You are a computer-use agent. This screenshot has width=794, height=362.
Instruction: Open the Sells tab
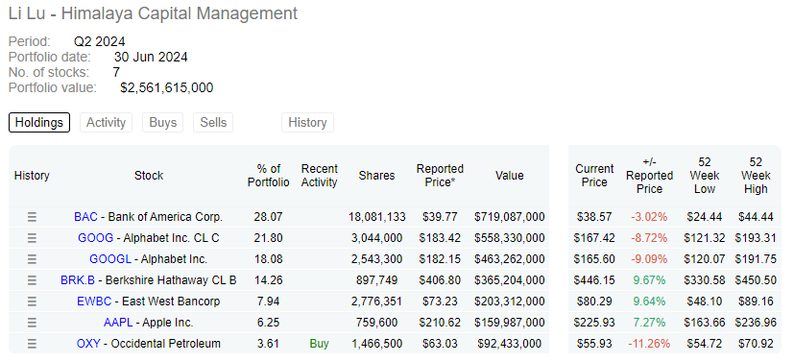click(213, 123)
